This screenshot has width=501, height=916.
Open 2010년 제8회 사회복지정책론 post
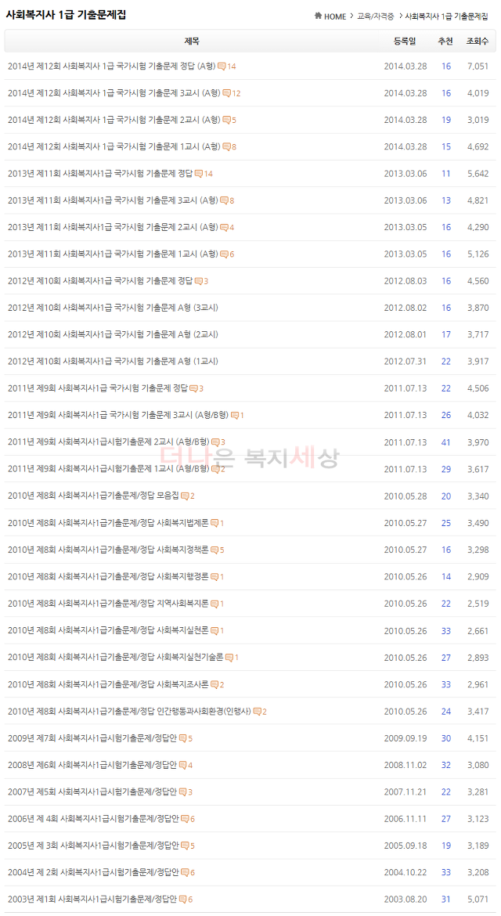click(x=108, y=550)
